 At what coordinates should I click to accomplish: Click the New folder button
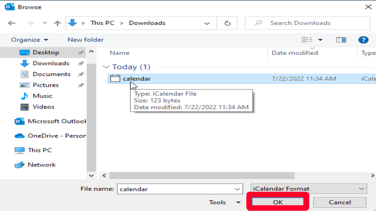coord(85,40)
